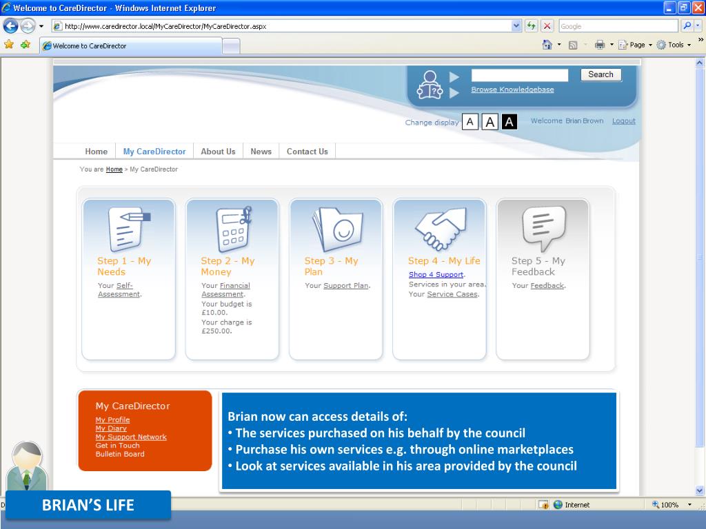Select the large text display A option
The image size is (706, 529).
point(490,122)
